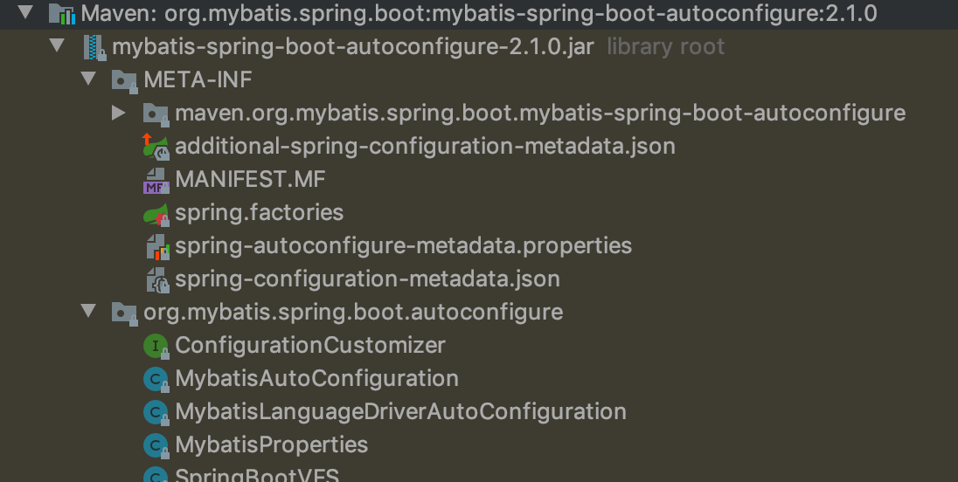The image size is (958, 482).
Task: Expand the maven.org.mybatis.spring.boot folder arrow
Action: (x=119, y=113)
